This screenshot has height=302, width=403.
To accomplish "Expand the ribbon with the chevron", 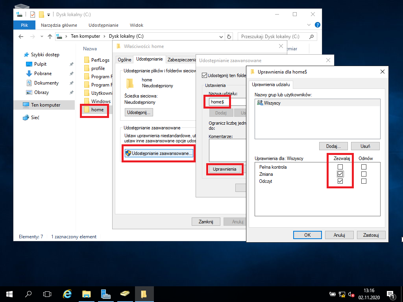I will tap(309, 25).
